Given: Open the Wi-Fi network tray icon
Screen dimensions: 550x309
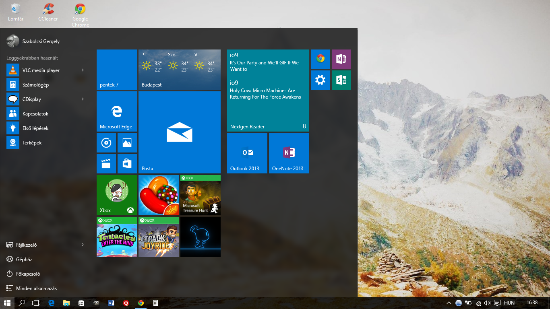Looking at the screenshot, I should (478, 303).
